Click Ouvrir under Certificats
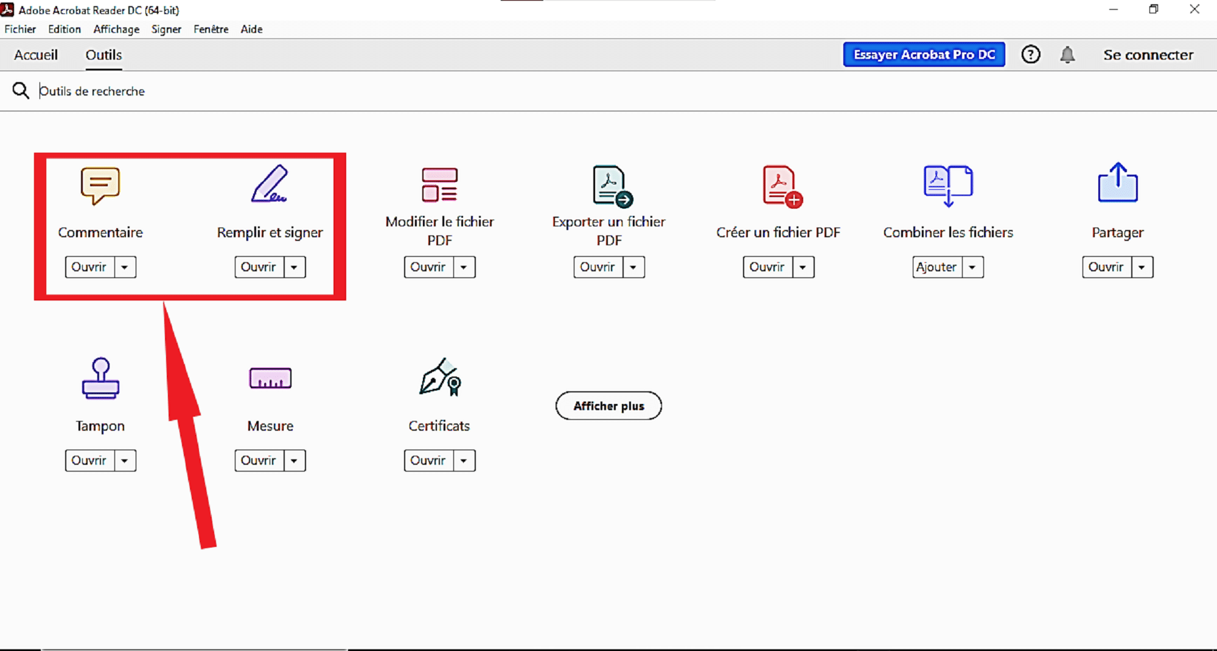 [x=428, y=461]
